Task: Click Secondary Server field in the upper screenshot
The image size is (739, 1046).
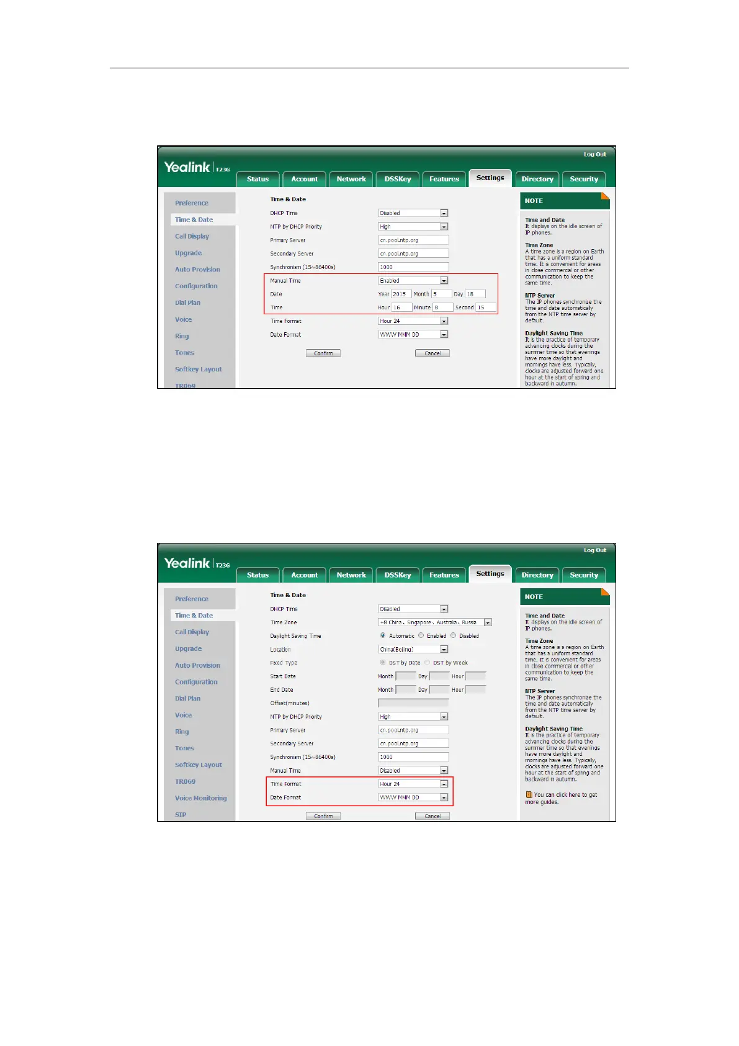Action: click(413, 253)
